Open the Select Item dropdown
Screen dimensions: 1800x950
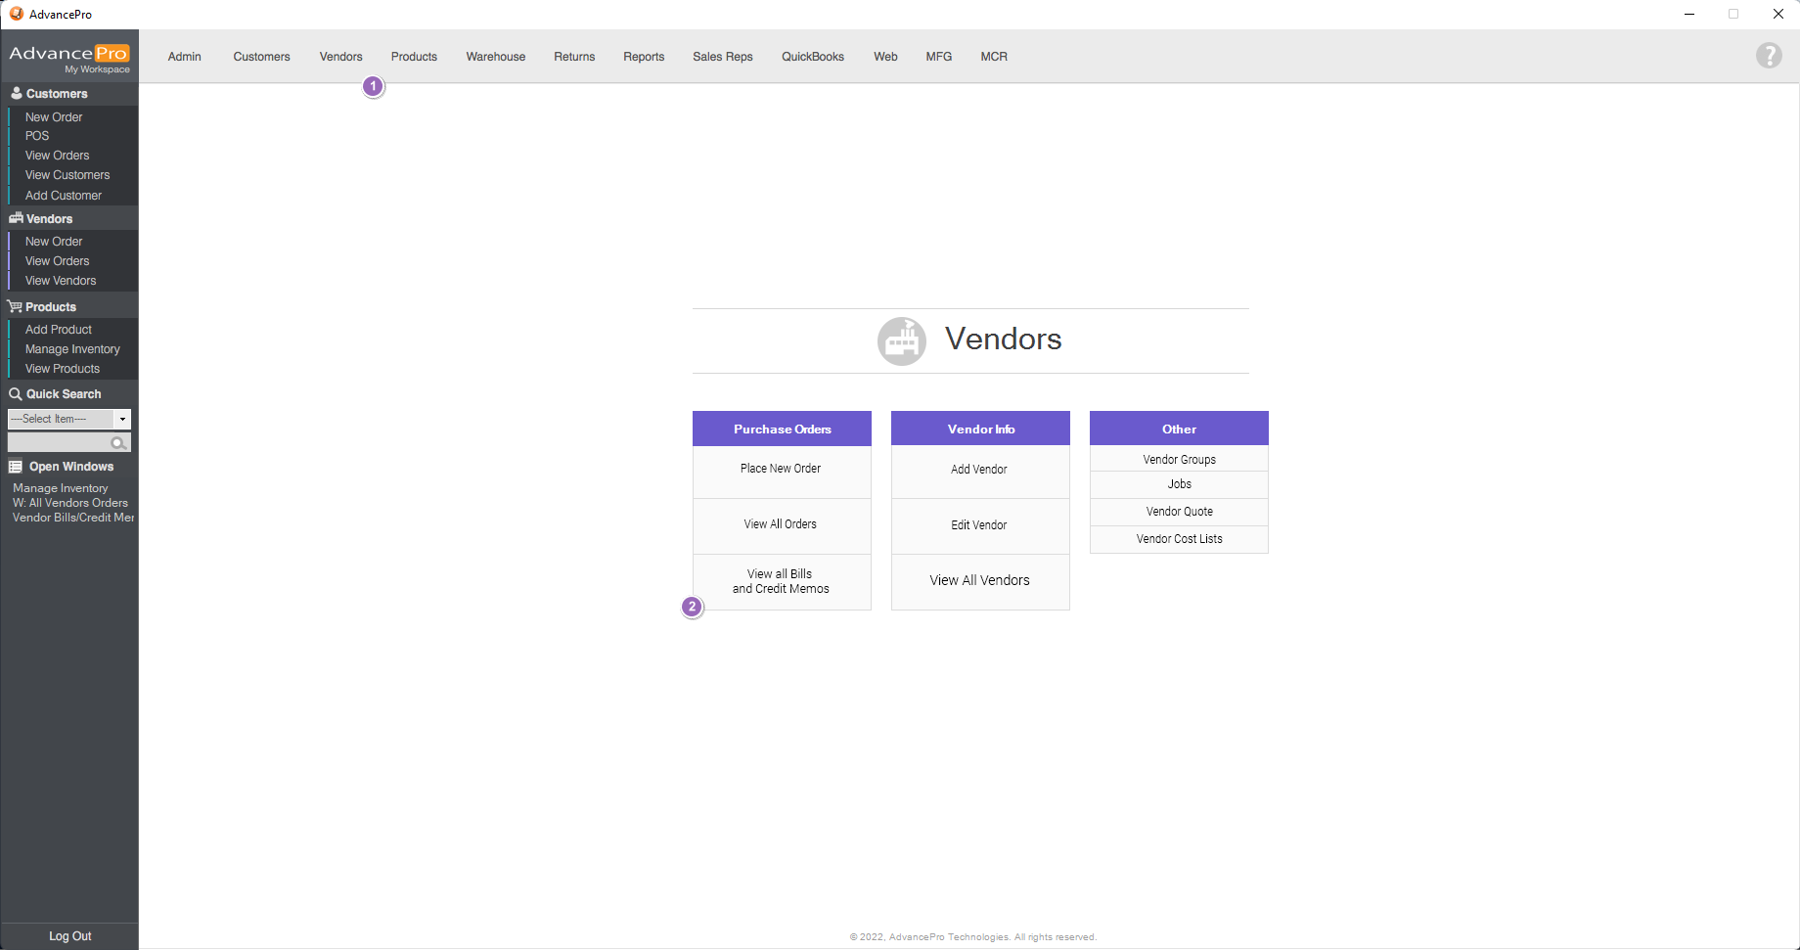point(122,419)
